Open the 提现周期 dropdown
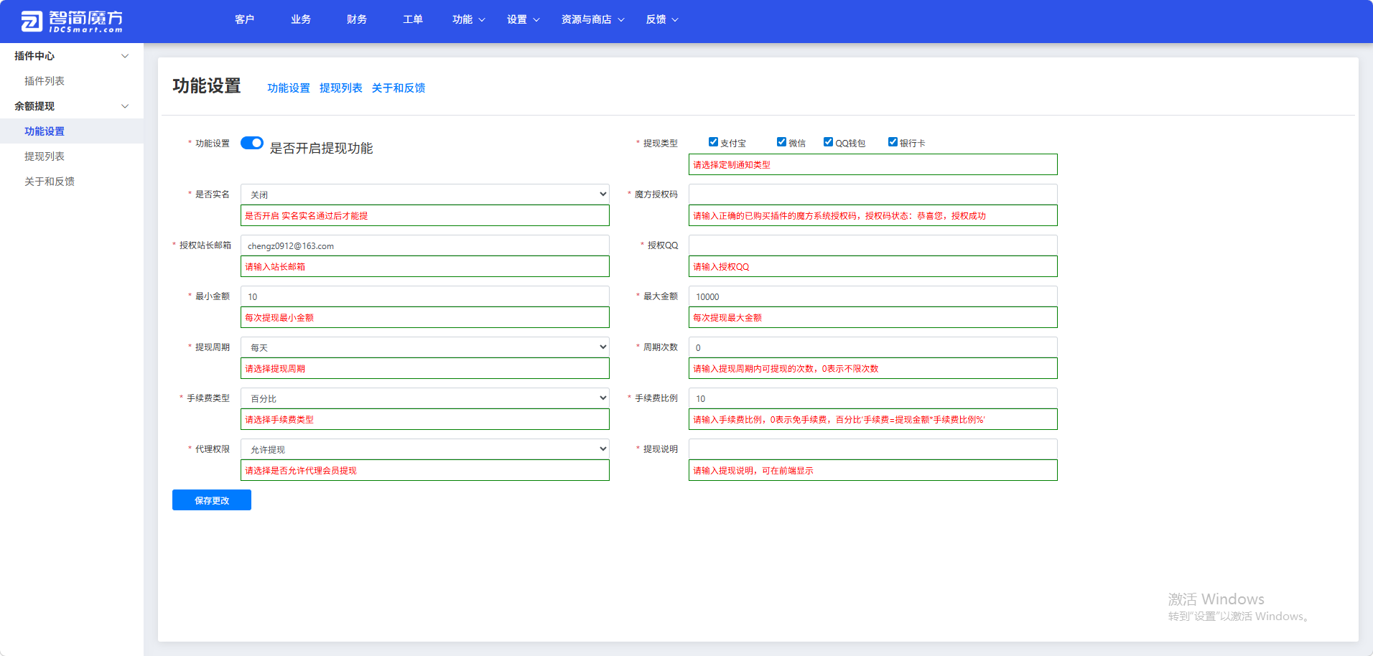This screenshot has height=656, width=1373. (x=425, y=347)
